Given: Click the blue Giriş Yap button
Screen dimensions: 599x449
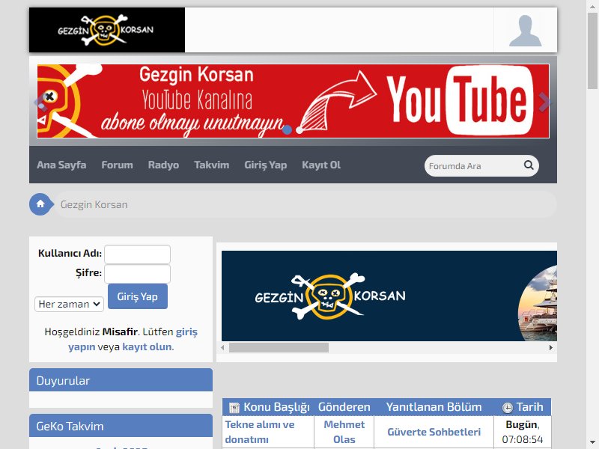Looking at the screenshot, I should pos(138,296).
